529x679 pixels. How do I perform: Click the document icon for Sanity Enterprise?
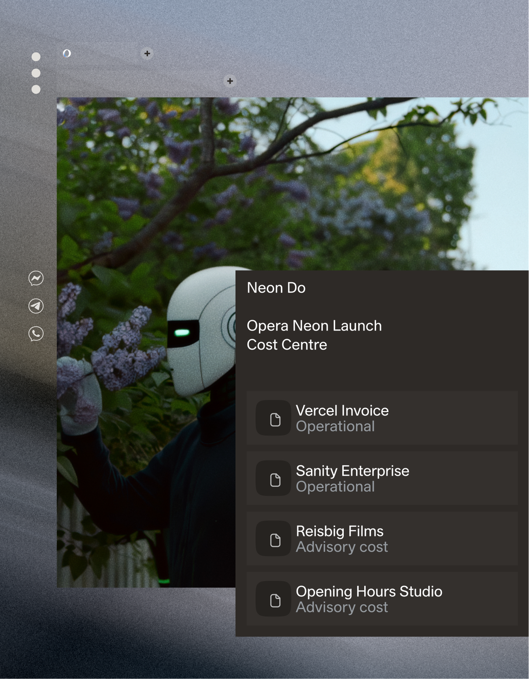[x=274, y=478]
